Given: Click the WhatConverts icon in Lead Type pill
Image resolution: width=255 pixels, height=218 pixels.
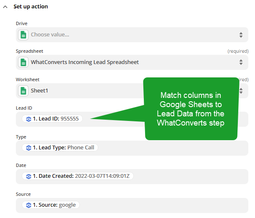Looking at the screenshot, I should [x=28, y=148].
